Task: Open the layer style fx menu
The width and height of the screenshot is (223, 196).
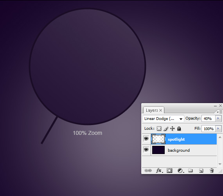Action: coord(159,171)
